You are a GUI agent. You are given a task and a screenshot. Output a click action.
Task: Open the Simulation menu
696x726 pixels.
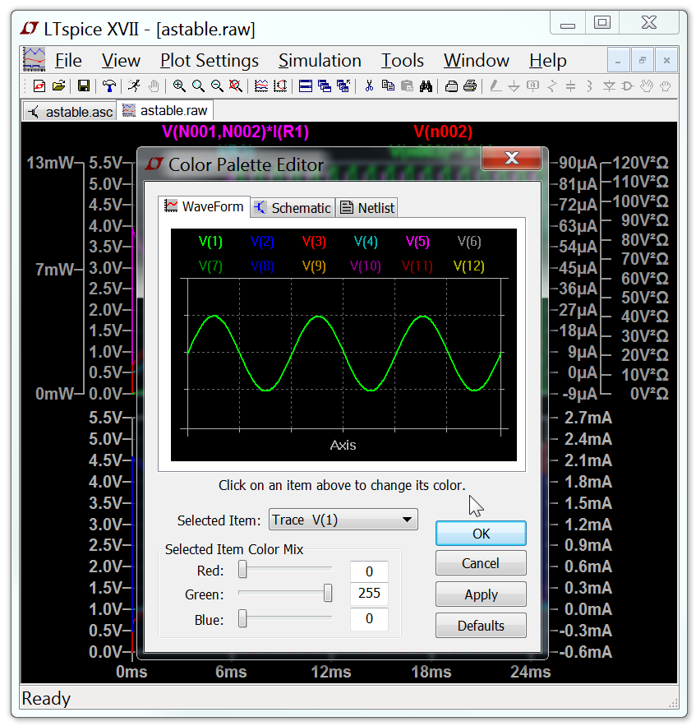[x=320, y=61]
